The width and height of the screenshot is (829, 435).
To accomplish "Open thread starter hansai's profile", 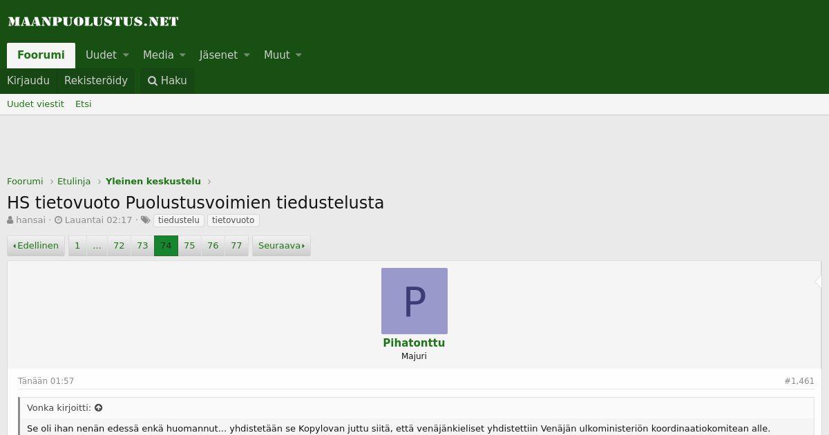I will [30, 220].
